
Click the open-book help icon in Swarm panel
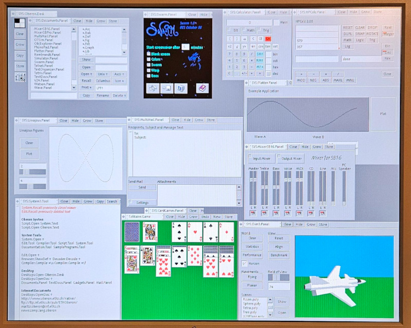click(x=202, y=89)
